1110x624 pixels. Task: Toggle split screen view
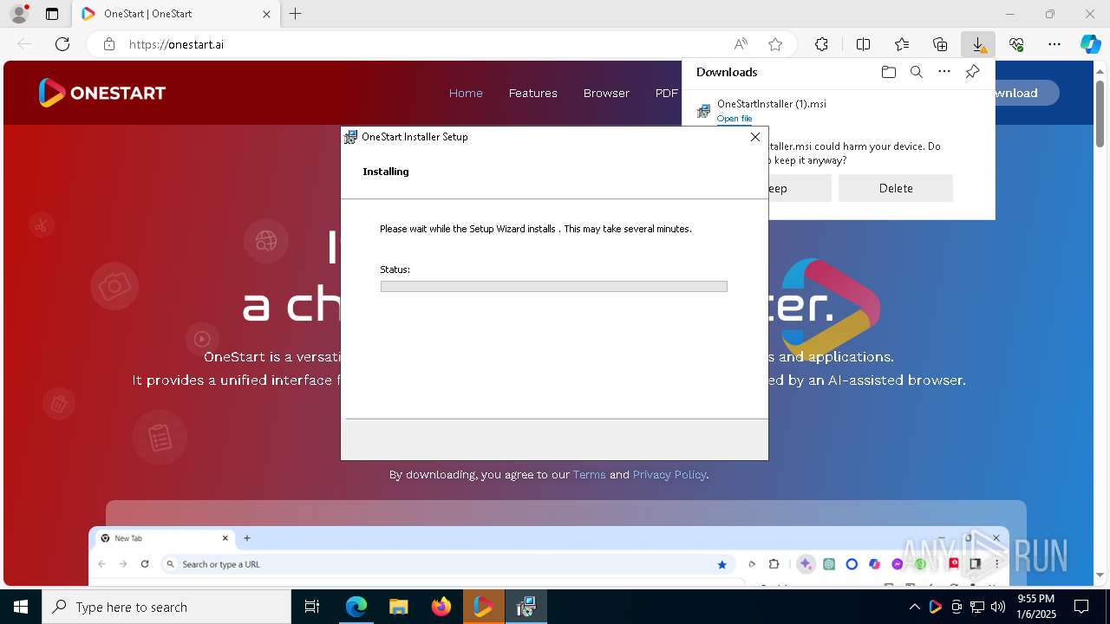coord(863,44)
